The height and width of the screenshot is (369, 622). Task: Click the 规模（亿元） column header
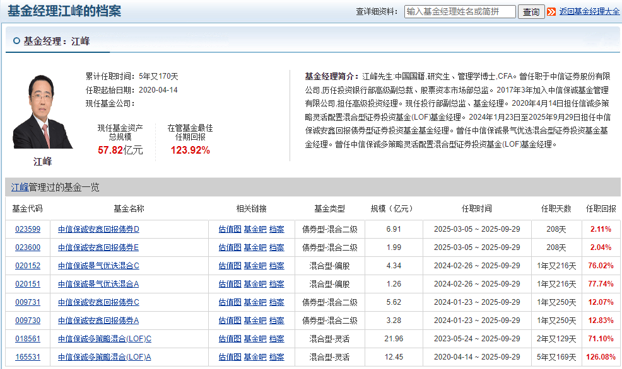pos(393,208)
